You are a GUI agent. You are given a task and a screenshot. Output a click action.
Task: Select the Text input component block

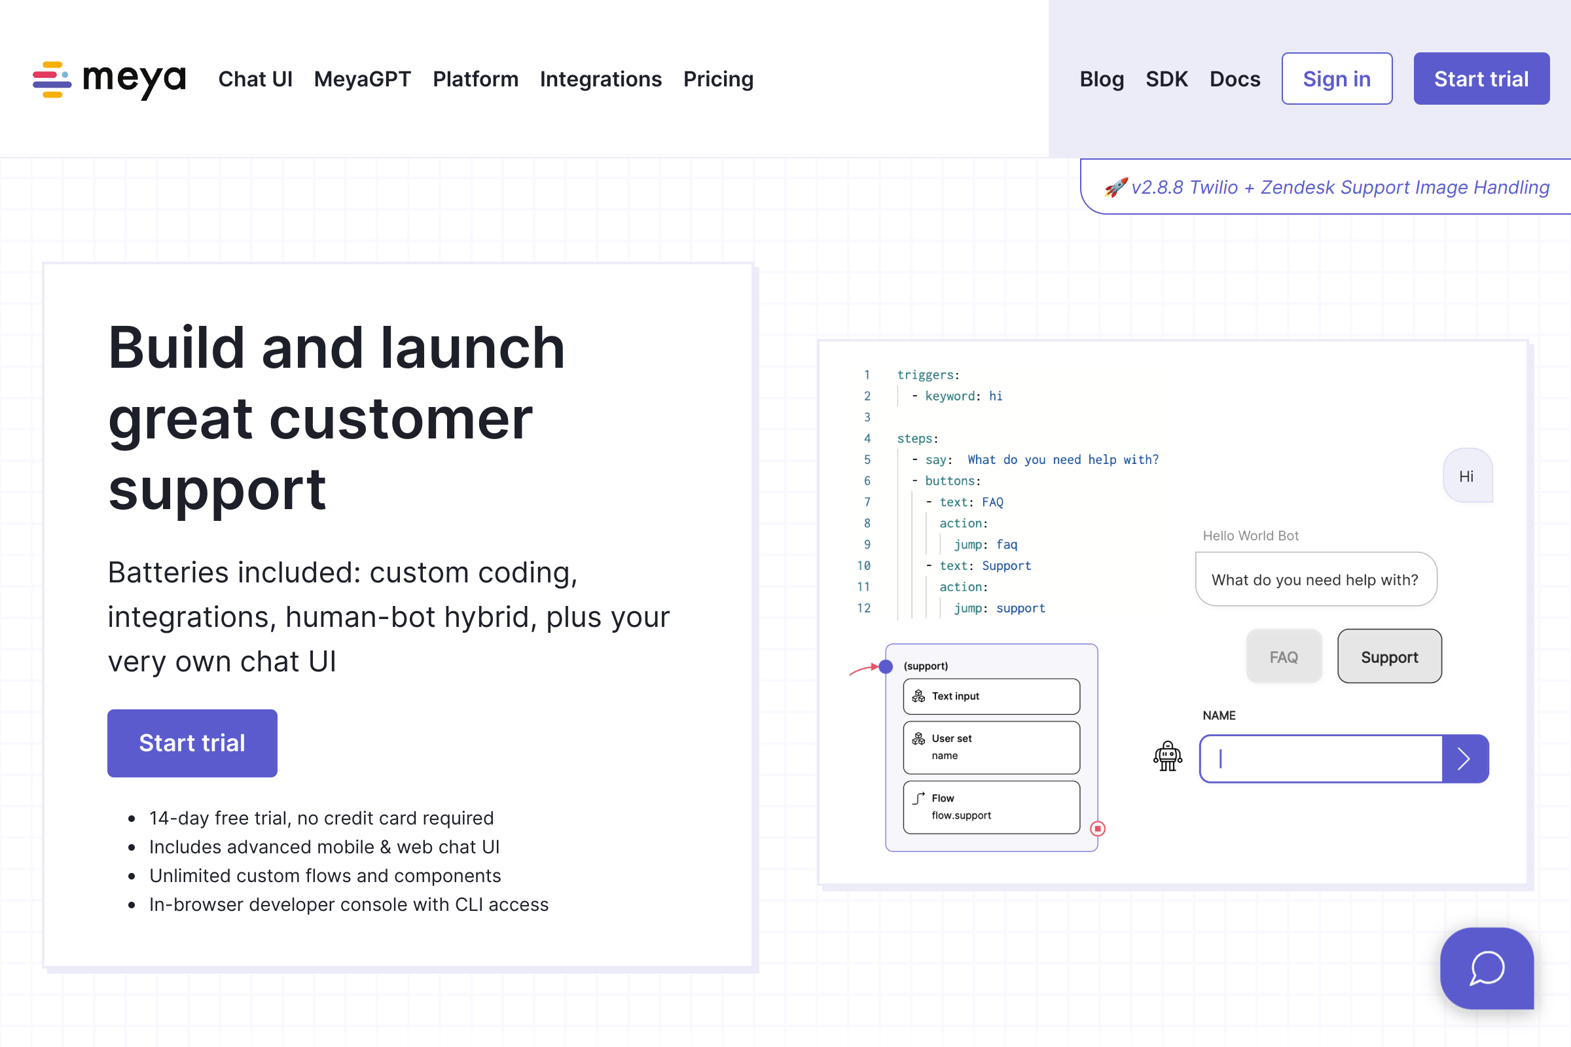point(990,696)
